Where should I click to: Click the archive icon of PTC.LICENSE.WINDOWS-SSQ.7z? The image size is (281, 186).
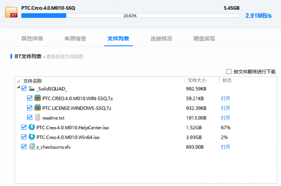(x=37, y=108)
